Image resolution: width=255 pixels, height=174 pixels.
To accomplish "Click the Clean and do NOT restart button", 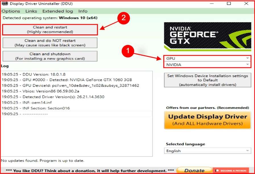I will (50, 43).
